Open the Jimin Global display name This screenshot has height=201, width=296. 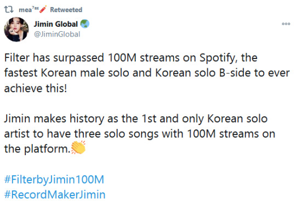[x=56, y=24]
